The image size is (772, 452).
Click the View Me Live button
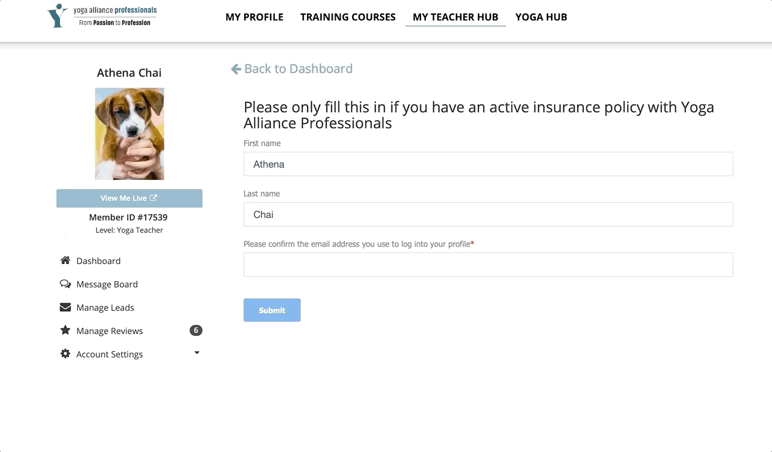point(129,198)
